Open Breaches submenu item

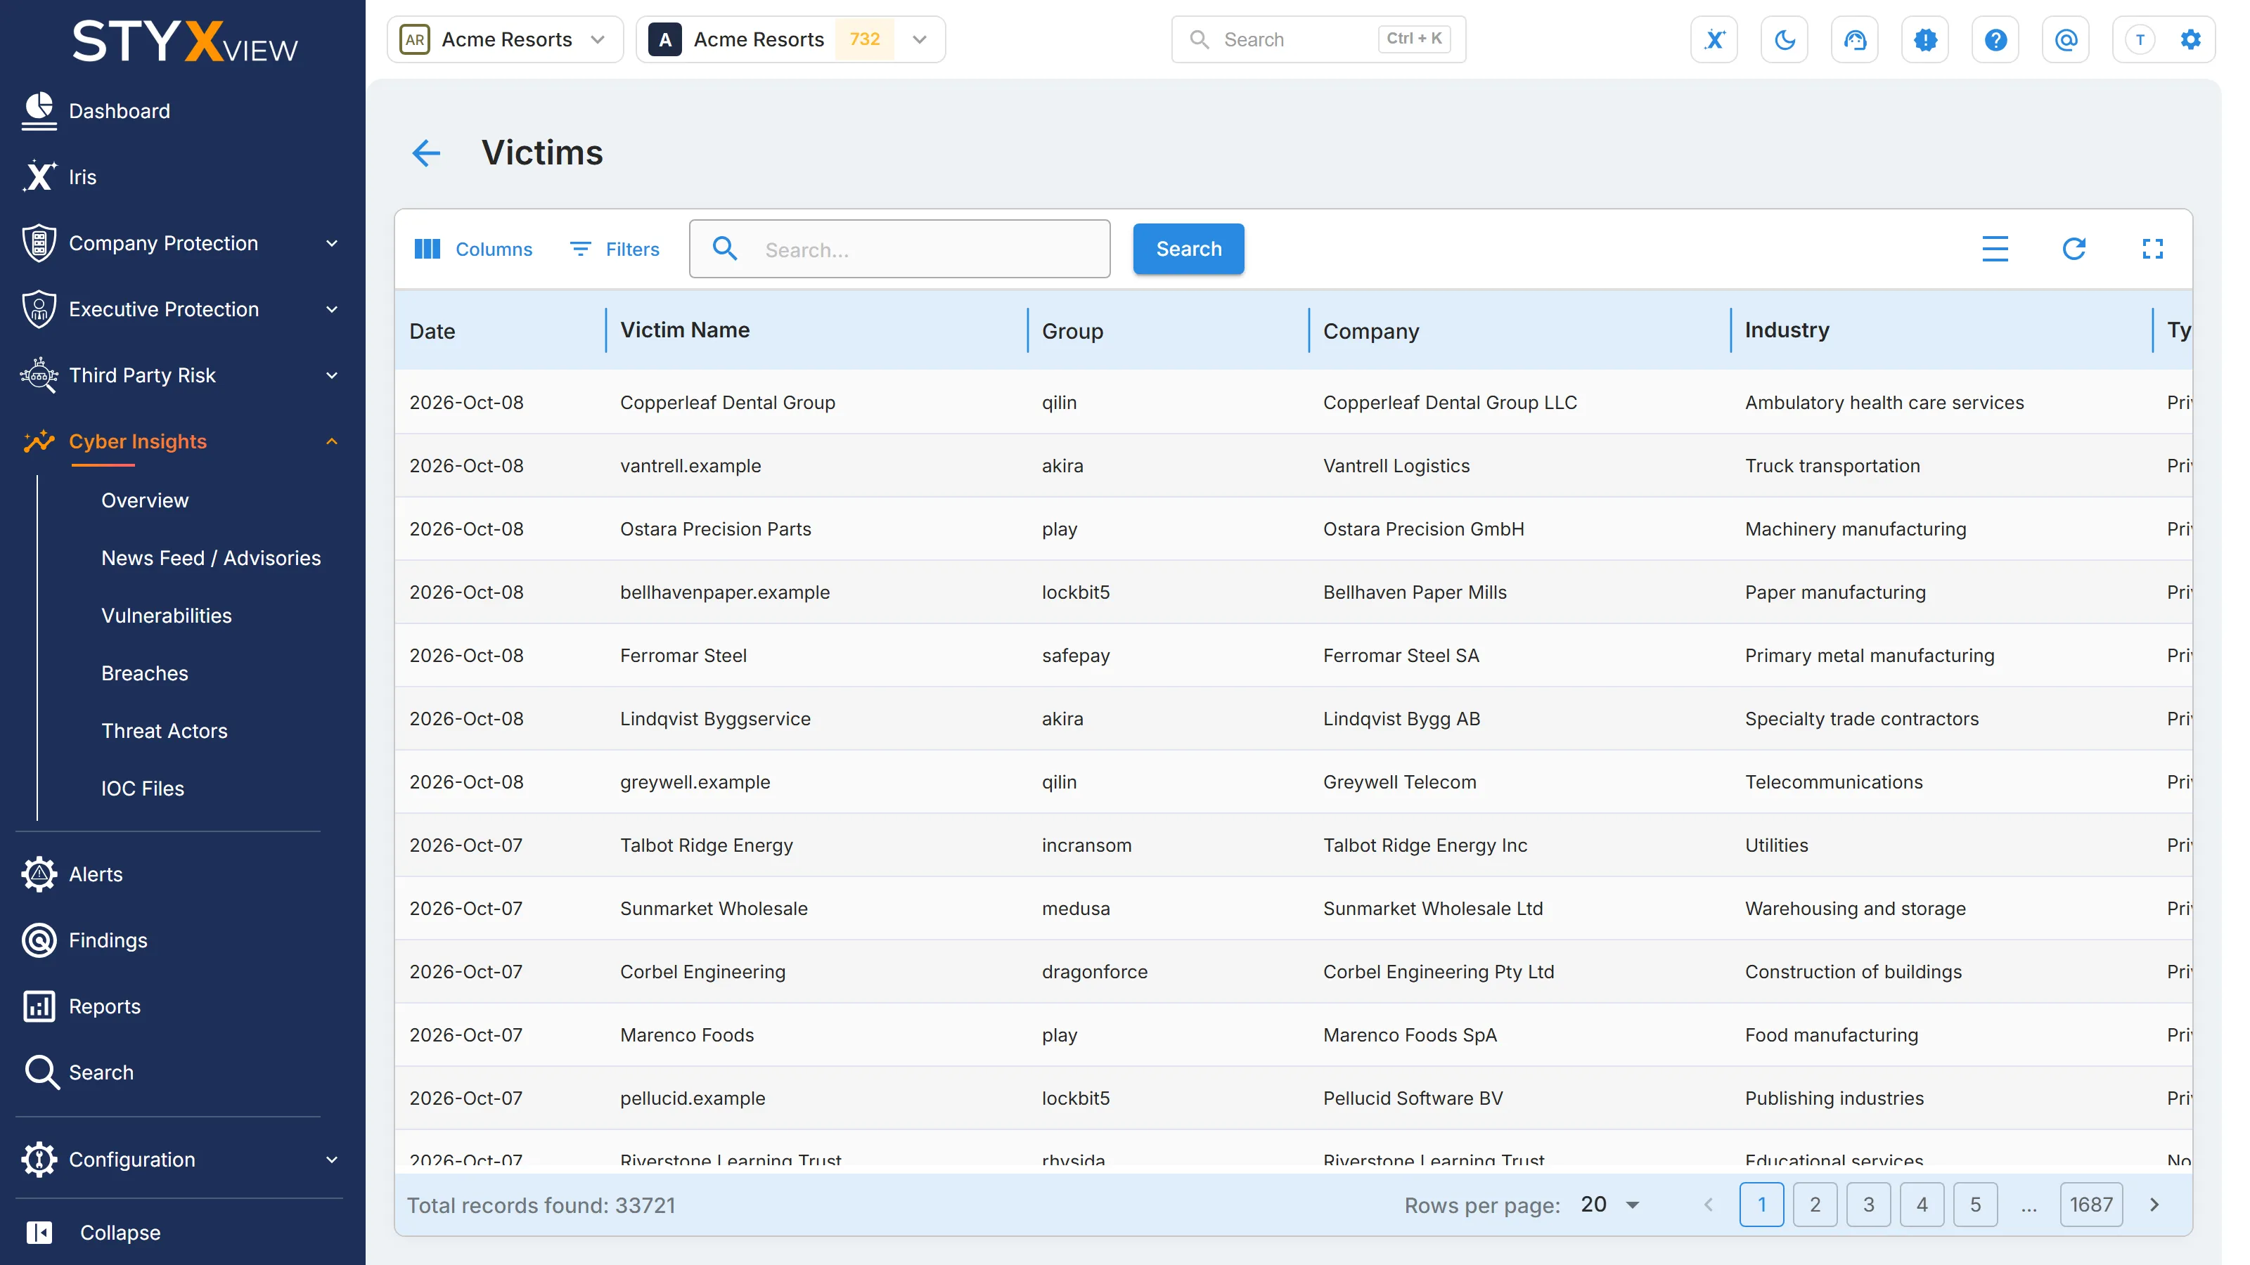tap(145, 673)
